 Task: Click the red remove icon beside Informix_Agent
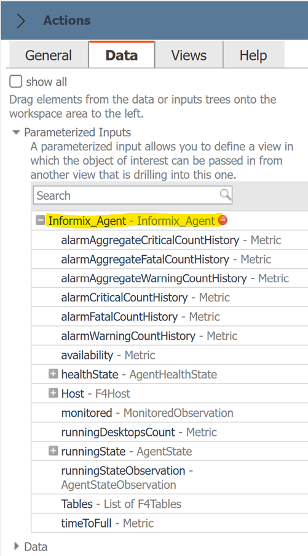[223, 220]
